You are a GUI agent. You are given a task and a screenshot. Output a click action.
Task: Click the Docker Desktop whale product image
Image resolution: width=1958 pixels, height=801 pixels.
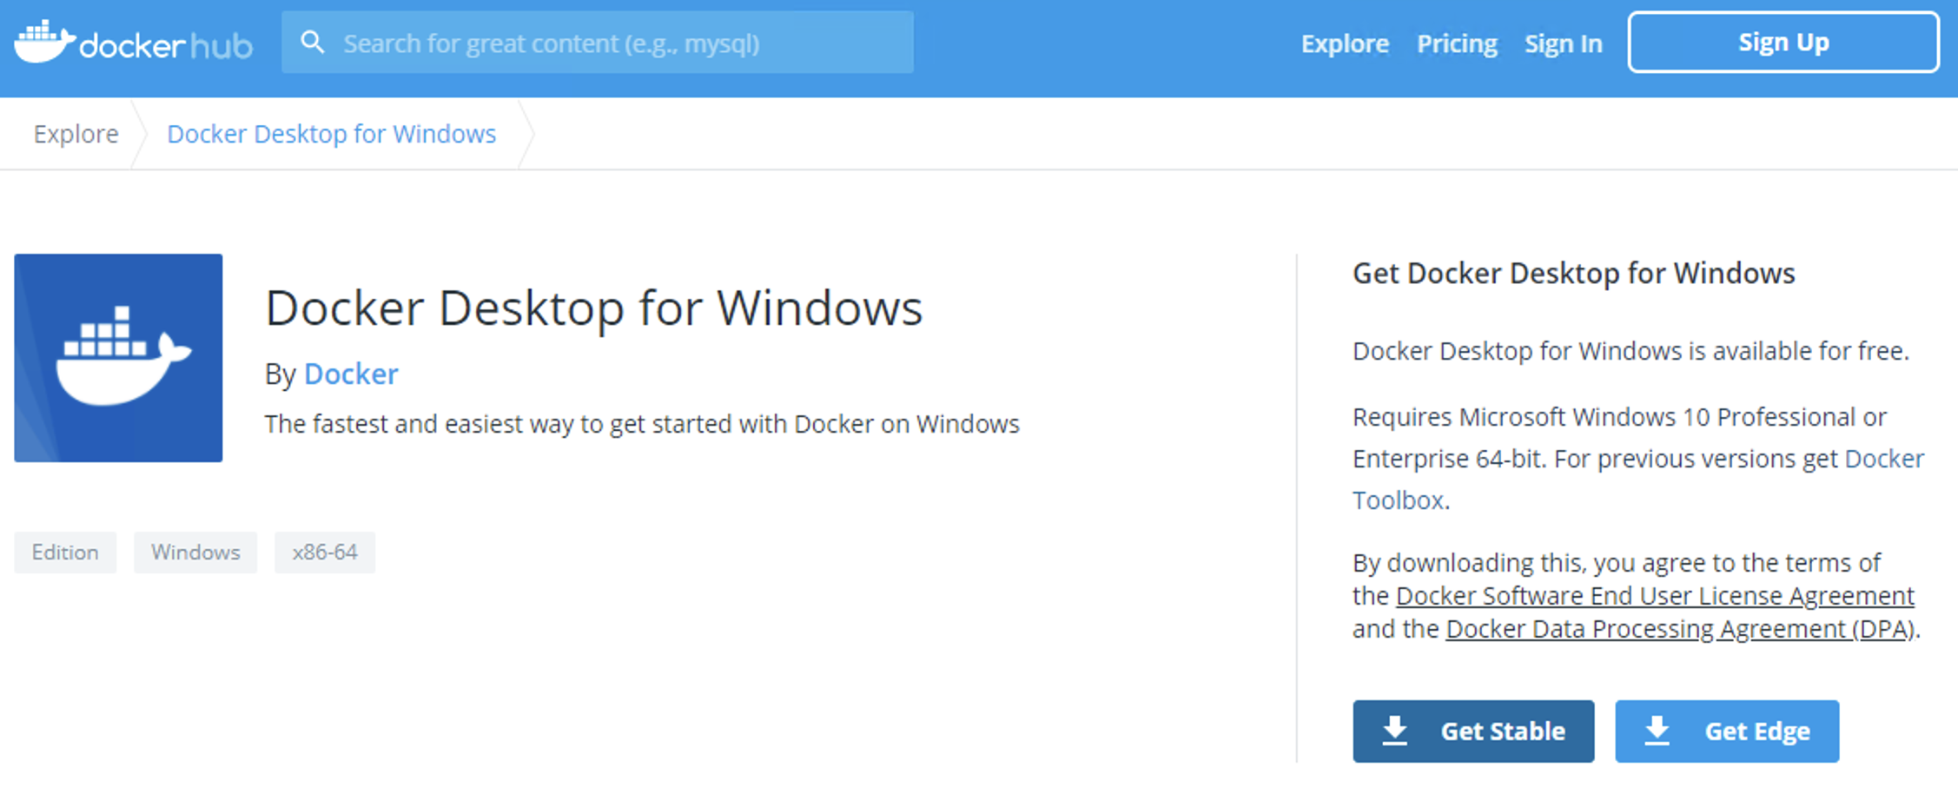pyautogui.click(x=118, y=358)
